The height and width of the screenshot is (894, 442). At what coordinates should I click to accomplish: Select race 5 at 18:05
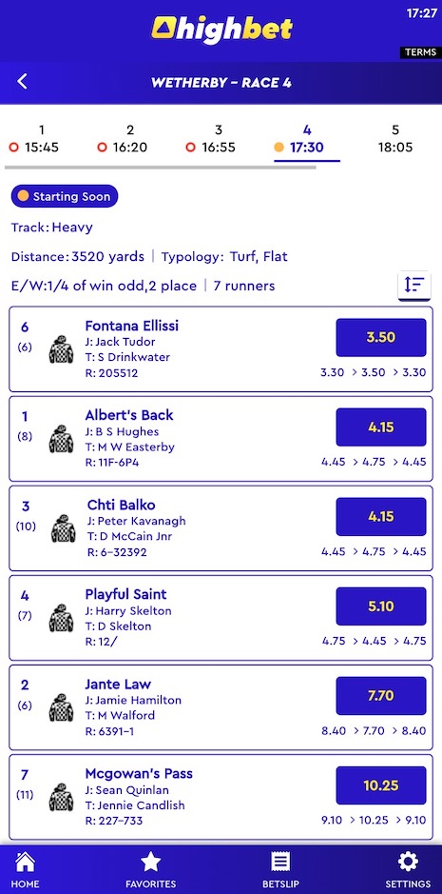pyautogui.click(x=395, y=139)
